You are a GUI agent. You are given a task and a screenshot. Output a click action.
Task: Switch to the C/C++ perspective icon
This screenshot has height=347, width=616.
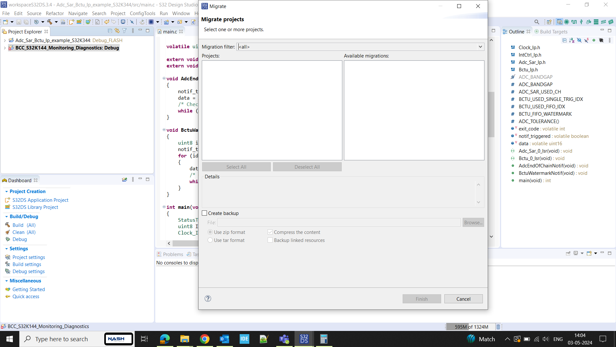tap(560, 22)
